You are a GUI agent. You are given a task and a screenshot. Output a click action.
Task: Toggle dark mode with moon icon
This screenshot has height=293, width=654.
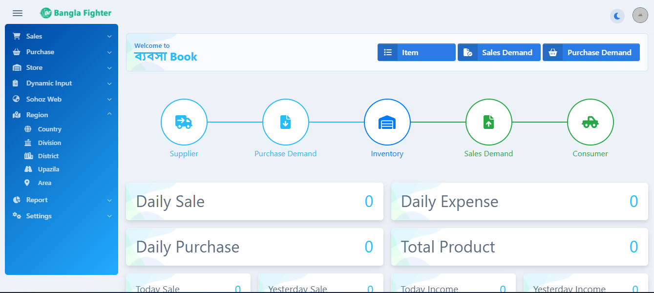point(617,16)
